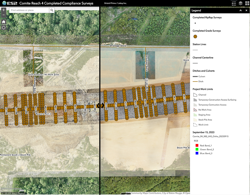Click the horizontal Drainage Ditch label at top
The image size is (250, 195).
118,46
